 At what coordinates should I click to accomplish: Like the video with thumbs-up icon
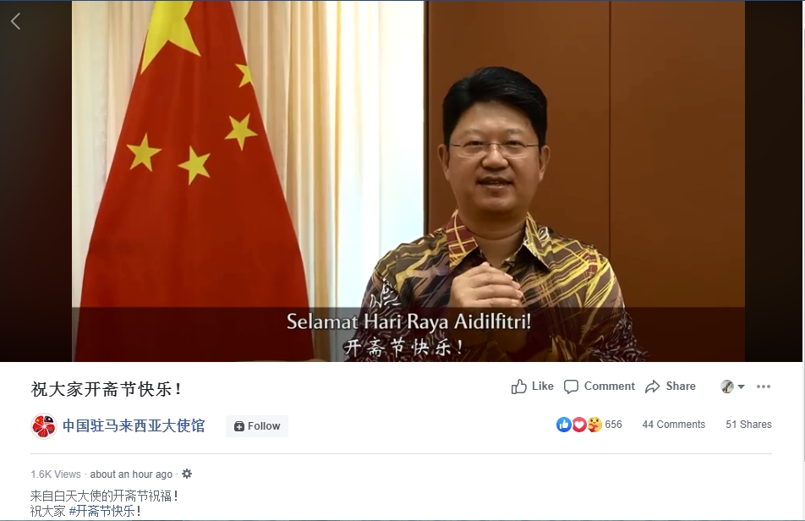(x=533, y=386)
